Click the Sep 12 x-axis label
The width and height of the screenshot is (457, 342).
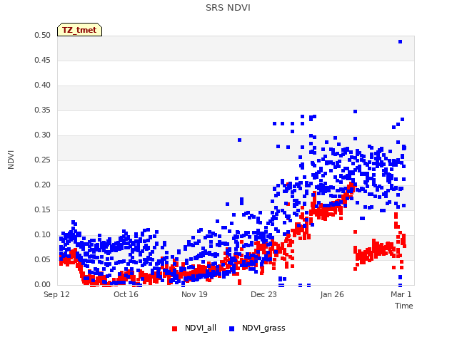pos(57,294)
